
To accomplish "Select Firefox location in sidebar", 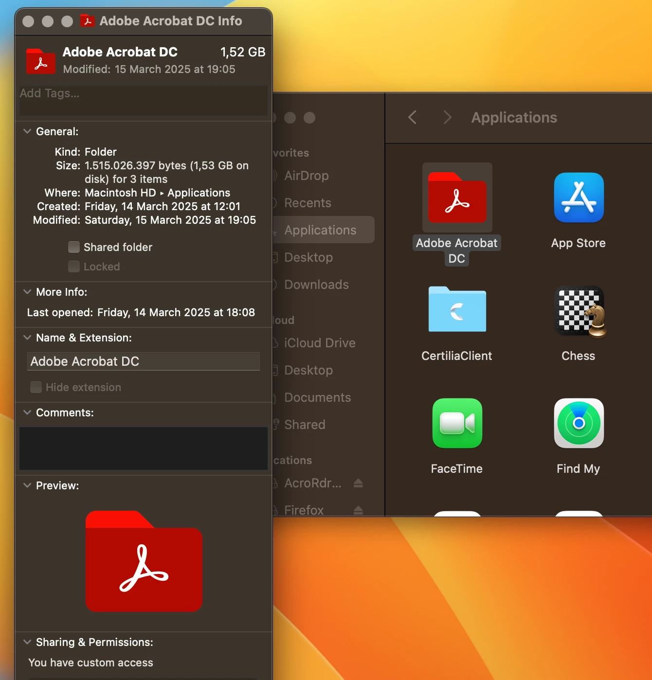I will coord(304,510).
